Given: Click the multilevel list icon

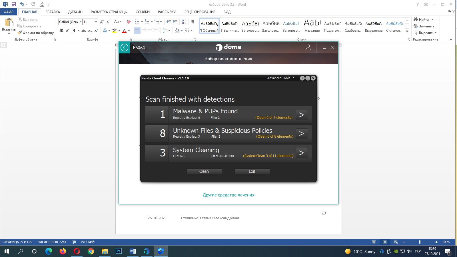Looking at the screenshot, I should click(x=157, y=22).
